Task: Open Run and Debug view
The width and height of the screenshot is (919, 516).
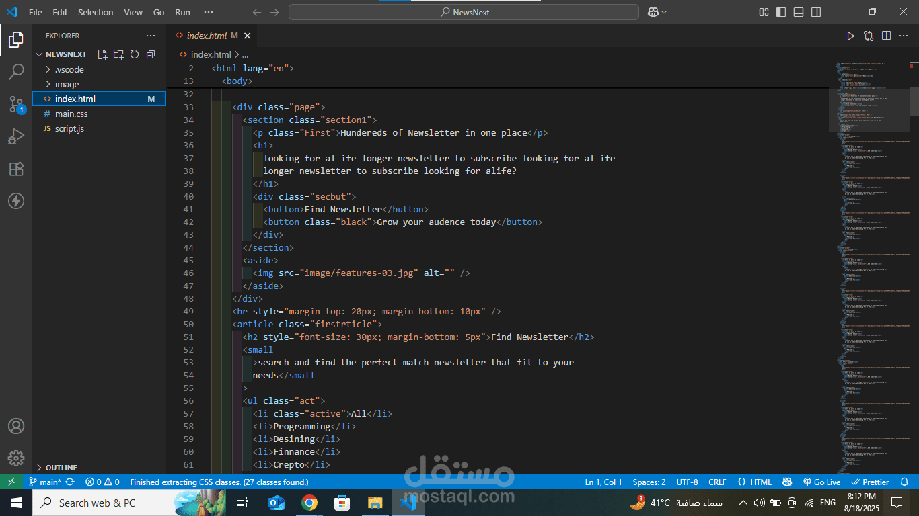Action: coord(16,137)
